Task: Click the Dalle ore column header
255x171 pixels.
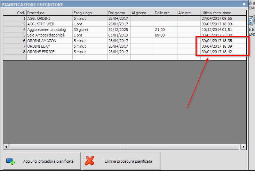Action: pos(166,13)
